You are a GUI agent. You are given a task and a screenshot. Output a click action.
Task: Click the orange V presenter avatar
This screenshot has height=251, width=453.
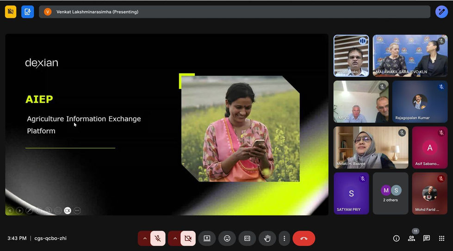[48, 12]
